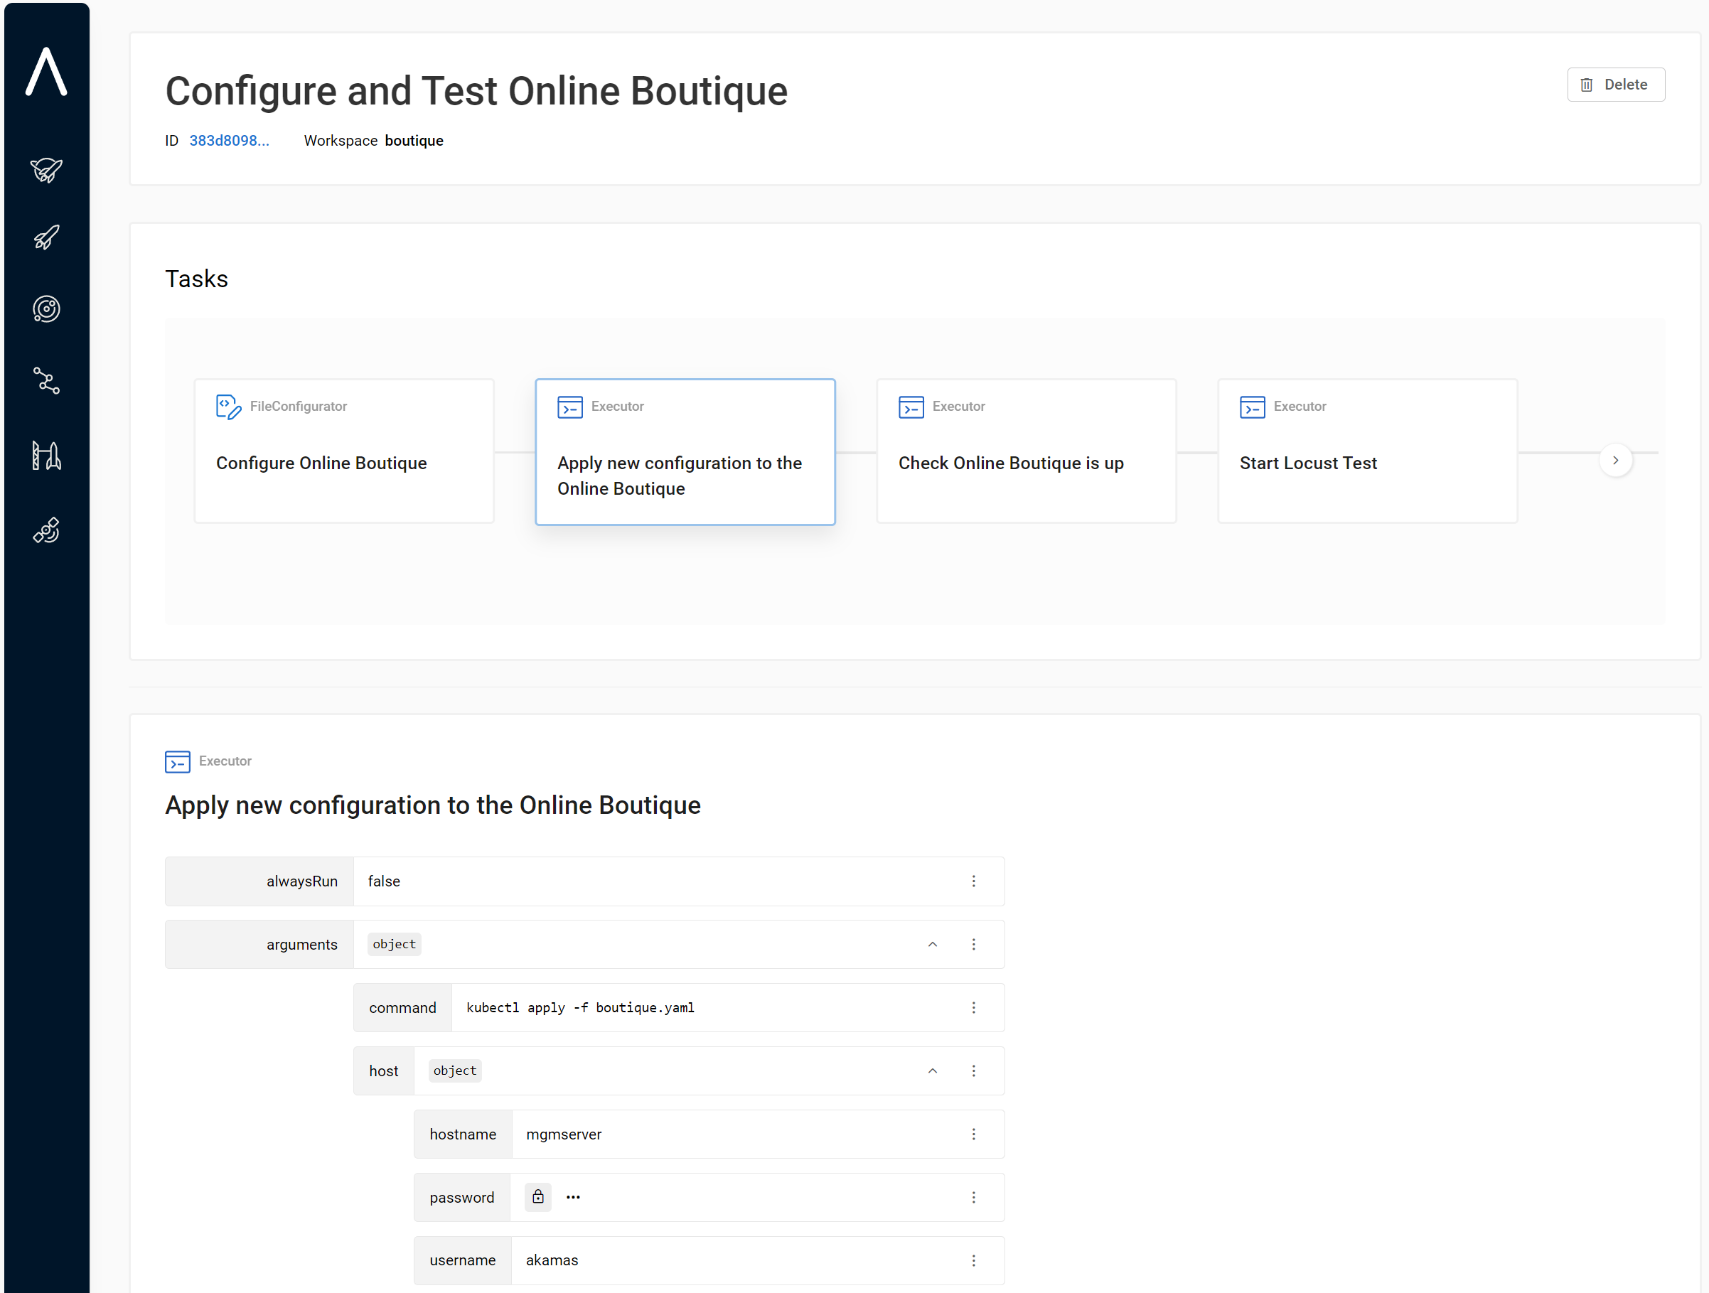This screenshot has height=1293, width=1709.
Task: Collapse the host object chevron
Action: (x=933, y=1071)
